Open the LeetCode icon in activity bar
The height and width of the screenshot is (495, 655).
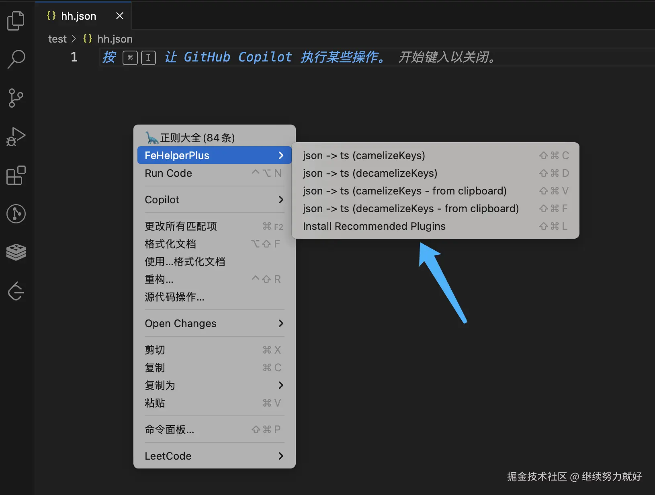[x=16, y=291]
